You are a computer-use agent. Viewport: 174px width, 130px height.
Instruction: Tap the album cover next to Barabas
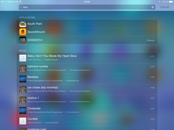[23, 79]
